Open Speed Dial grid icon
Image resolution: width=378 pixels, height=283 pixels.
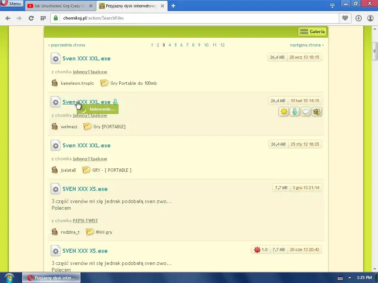[x=43, y=18]
